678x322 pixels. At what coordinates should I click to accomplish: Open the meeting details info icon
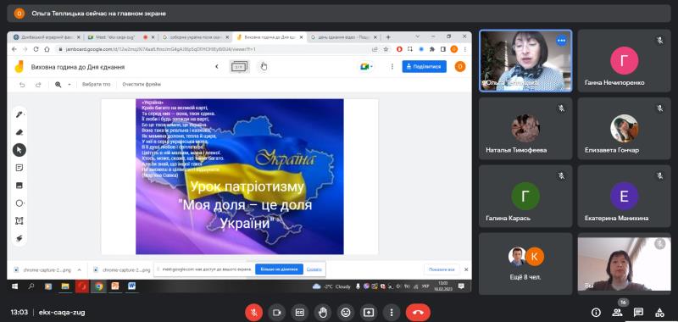click(596, 312)
